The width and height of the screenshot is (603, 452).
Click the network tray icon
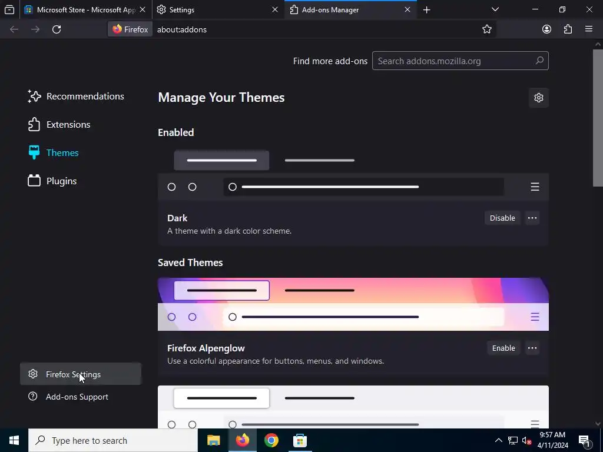coord(513,440)
